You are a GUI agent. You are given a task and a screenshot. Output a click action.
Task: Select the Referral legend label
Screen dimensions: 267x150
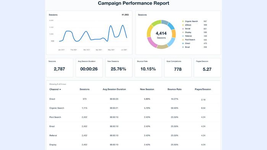point(188,36)
